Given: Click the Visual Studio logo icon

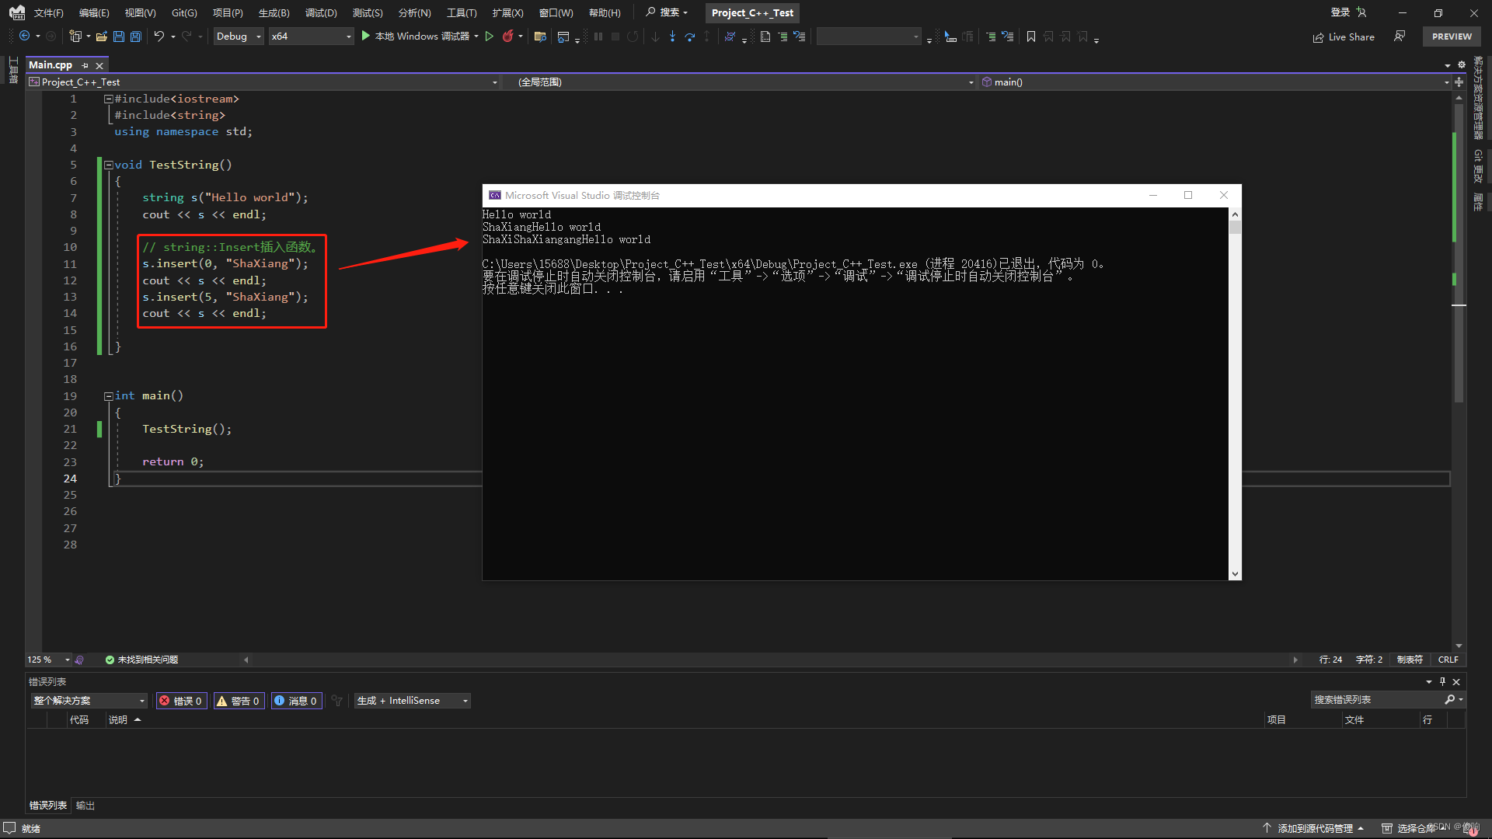Looking at the screenshot, I should [x=16, y=12].
